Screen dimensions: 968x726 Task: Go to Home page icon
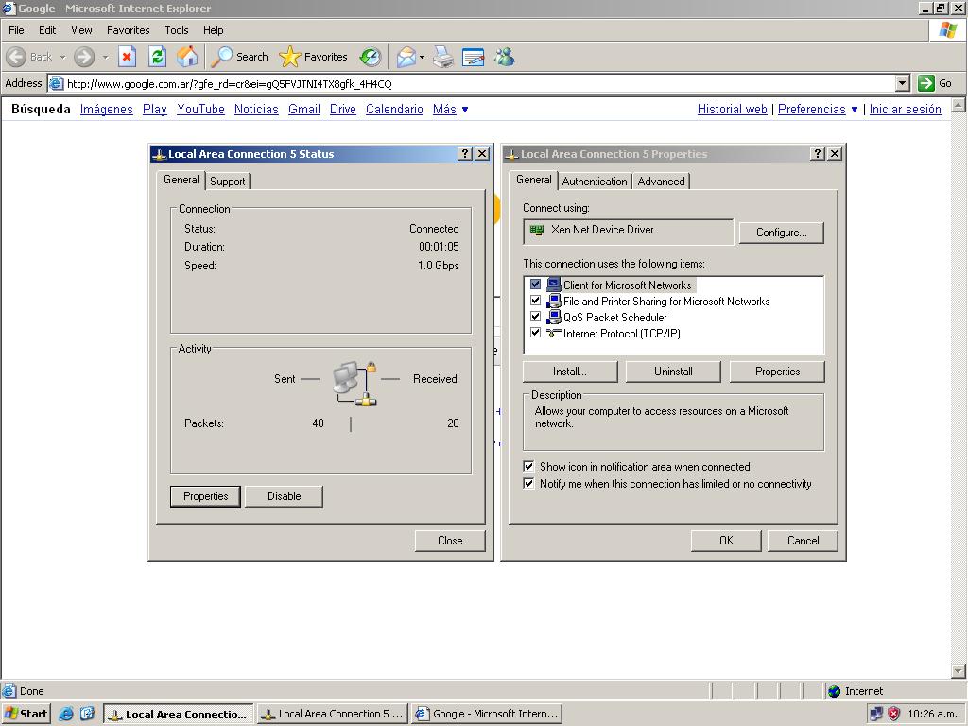[x=187, y=57]
